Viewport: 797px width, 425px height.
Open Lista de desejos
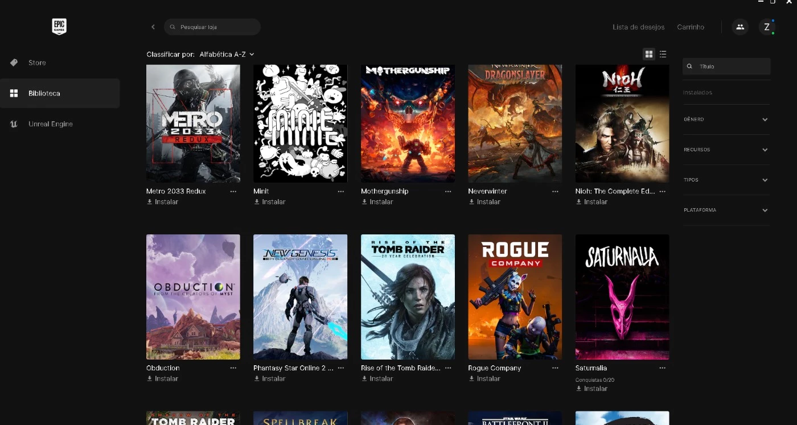tap(638, 27)
